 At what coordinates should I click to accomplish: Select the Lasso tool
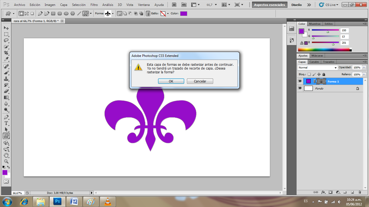coord(6,40)
